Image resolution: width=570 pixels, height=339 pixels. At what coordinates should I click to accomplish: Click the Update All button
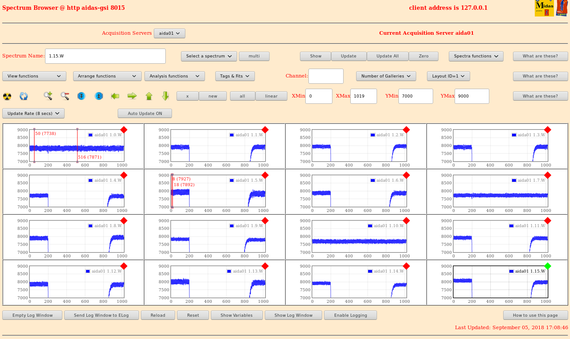click(x=387, y=56)
